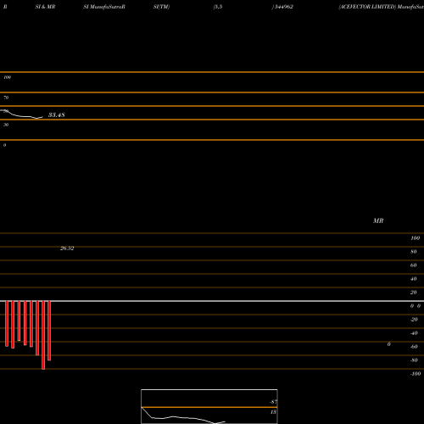This screenshot has height=424, width=424.
Task: Click the -60 label on right axis
Action: pos(414,347)
